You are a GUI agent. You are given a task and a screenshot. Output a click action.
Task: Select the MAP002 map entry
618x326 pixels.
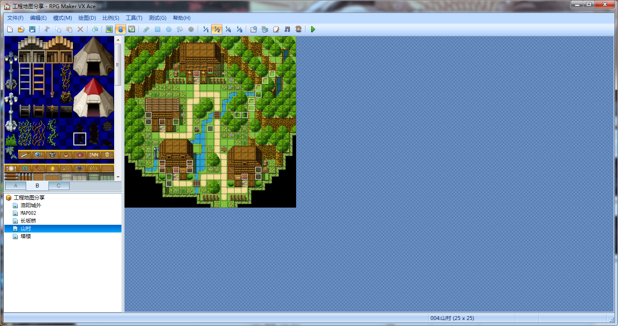pyautogui.click(x=28, y=213)
